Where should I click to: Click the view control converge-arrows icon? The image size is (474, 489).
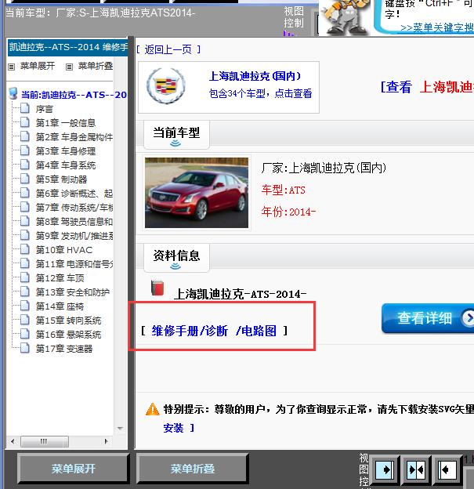pyautogui.click(x=416, y=470)
